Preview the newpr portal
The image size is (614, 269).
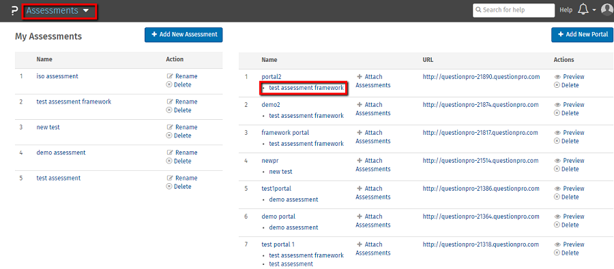570,161
